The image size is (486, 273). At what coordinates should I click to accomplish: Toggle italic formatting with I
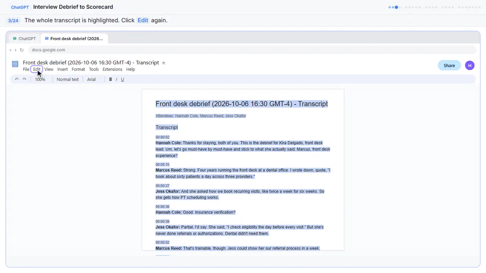tap(117, 79)
